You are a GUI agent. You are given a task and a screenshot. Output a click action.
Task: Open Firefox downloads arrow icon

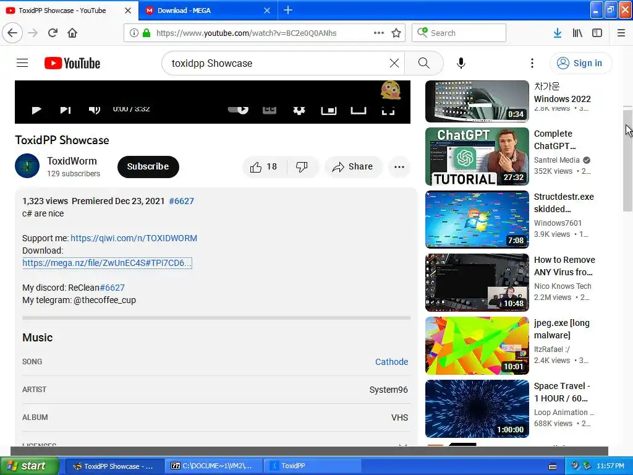[558, 33]
